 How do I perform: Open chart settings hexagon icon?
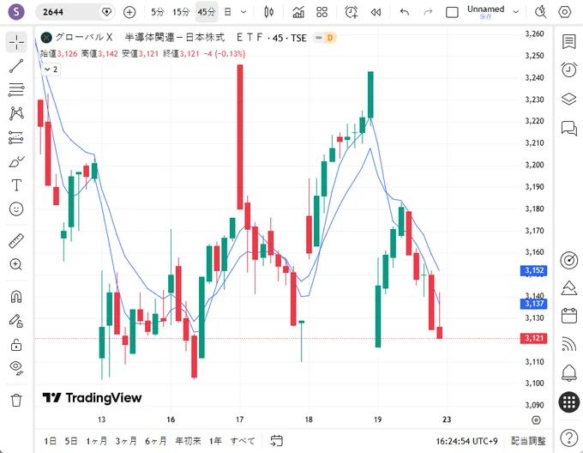pyautogui.click(x=564, y=12)
